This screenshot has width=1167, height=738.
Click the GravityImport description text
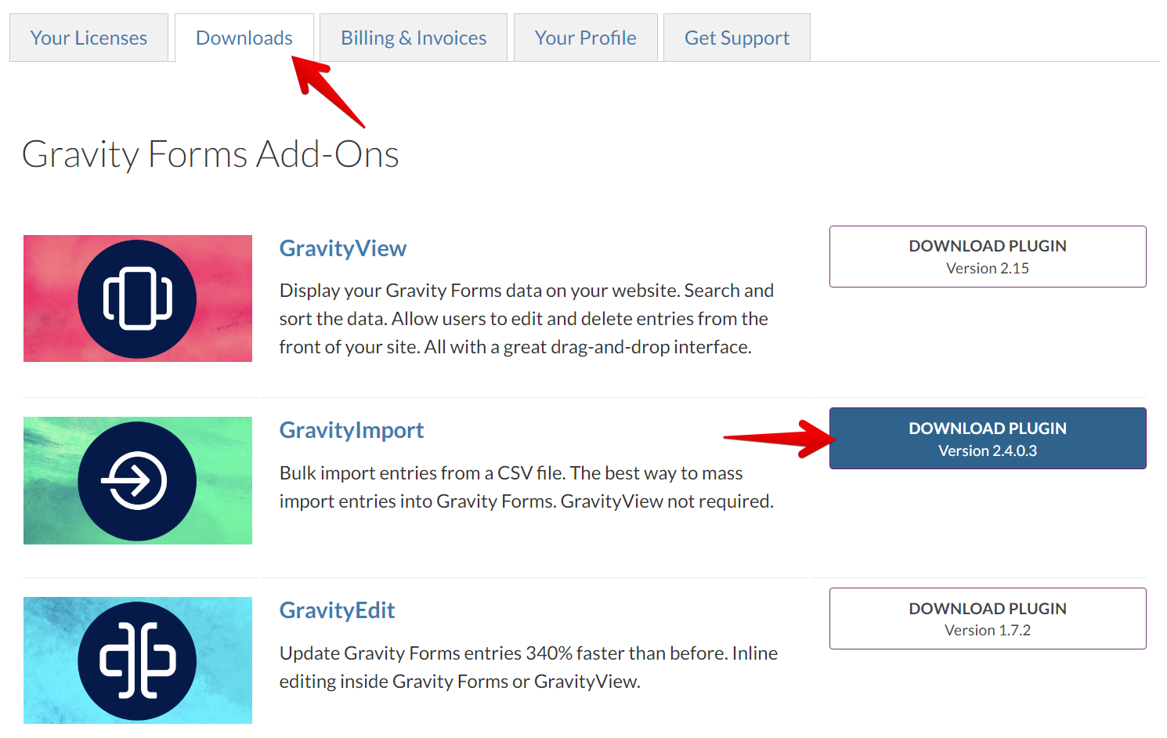(x=526, y=487)
